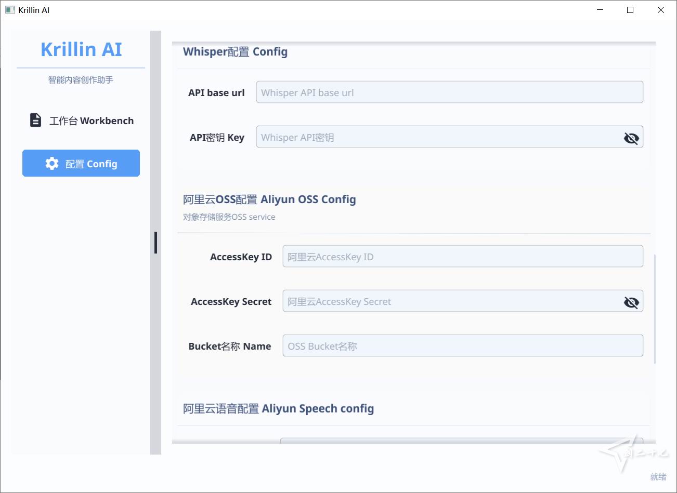Reveal AccessKey Secret using the eye icon
The width and height of the screenshot is (677, 493).
point(631,302)
